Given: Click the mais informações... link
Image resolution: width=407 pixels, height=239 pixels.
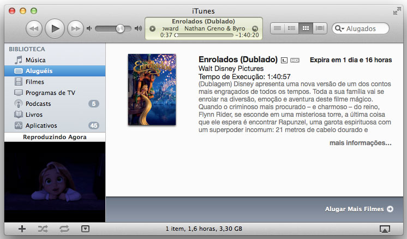Looking at the screenshot, I should pyautogui.click(x=360, y=143).
